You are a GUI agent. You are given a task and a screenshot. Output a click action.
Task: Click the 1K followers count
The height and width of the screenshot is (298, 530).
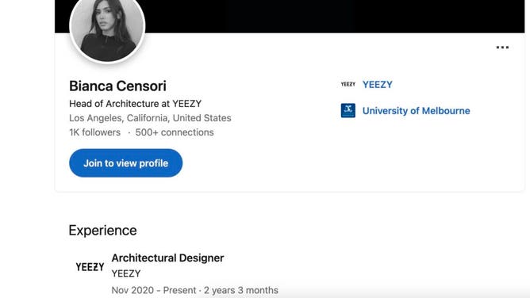pyautogui.click(x=94, y=132)
